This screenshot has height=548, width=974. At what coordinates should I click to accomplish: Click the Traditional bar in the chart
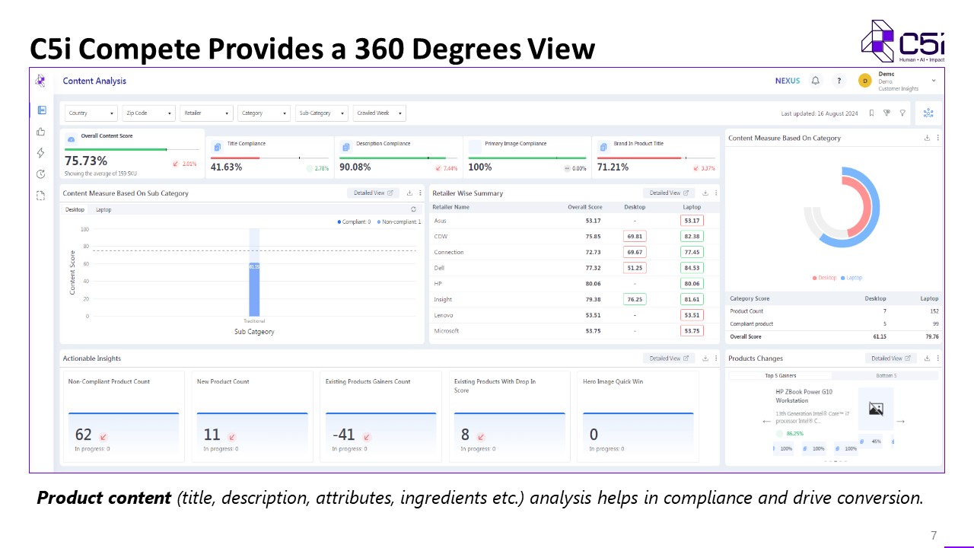pos(254,289)
